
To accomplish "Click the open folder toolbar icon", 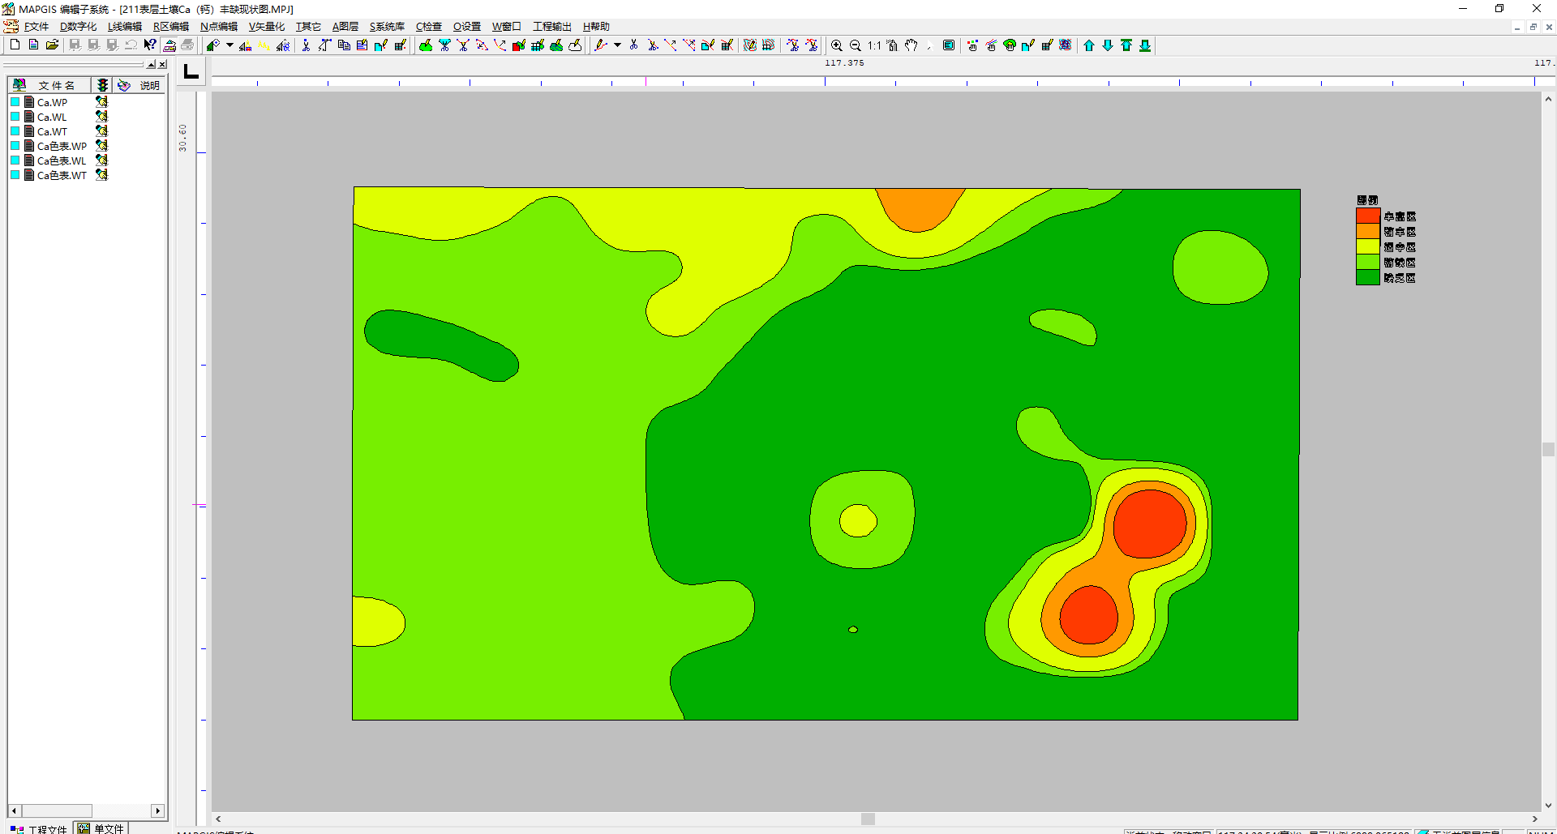I will (x=52, y=45).
